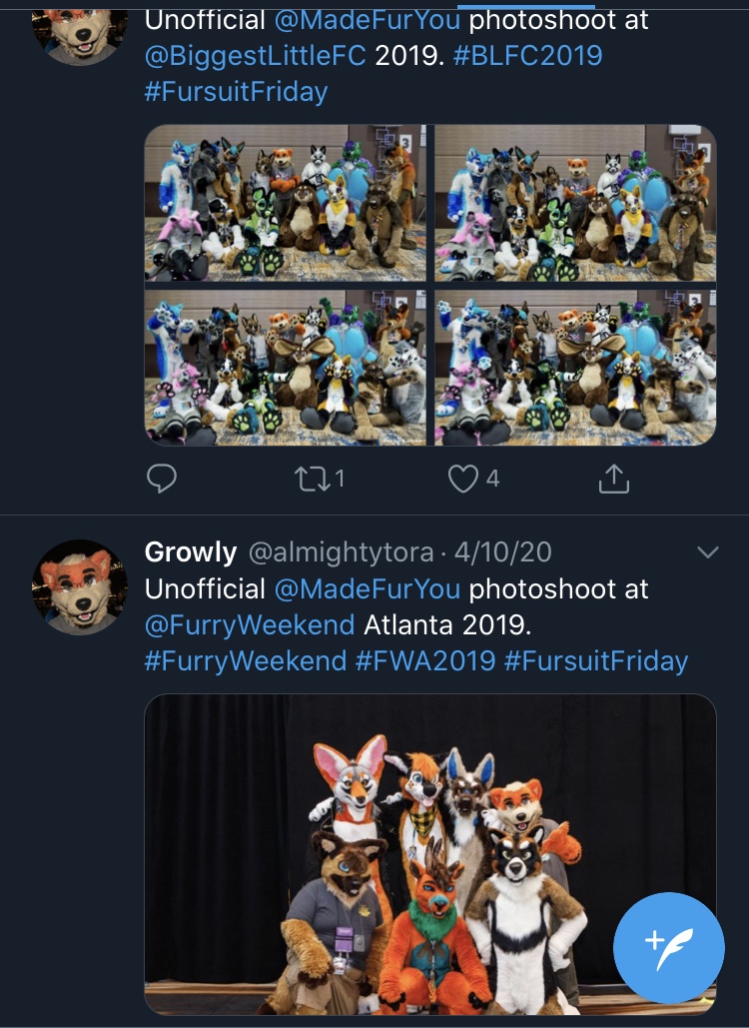Open @MadeFurYou mention in Growly's tweet
Image resolution: width=749 pixels, height=1028 pixels.
(367, 588)
